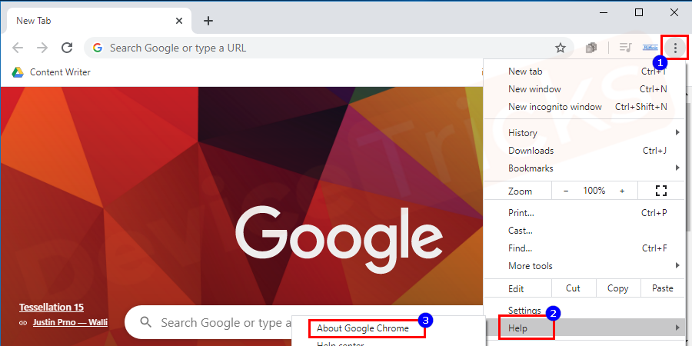Reload the current page
Screen dimensions: 692x346
67,48
